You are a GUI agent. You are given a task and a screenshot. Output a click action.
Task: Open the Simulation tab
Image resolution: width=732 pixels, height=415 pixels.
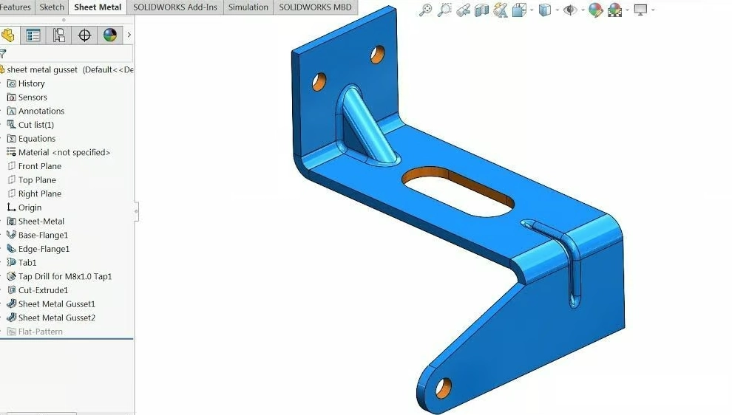pos(248,7)
